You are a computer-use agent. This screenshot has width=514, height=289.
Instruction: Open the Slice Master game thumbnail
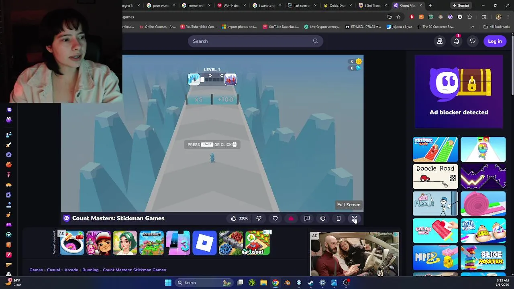pyautogui.click(x=483, y=258)
